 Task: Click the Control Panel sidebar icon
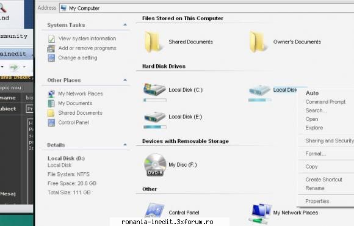click(x=51, y=123)
